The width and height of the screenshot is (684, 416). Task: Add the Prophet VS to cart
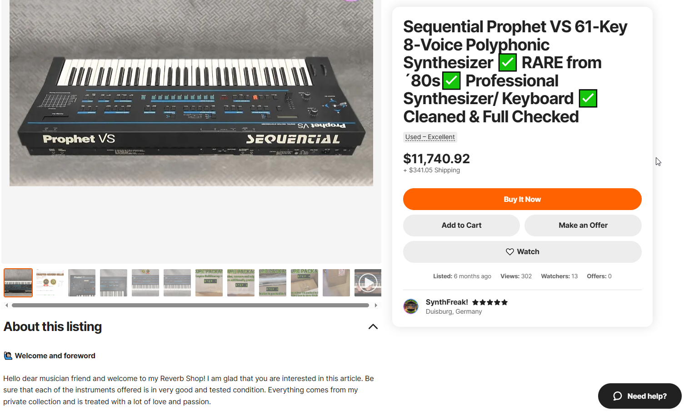tap(461, 226)
